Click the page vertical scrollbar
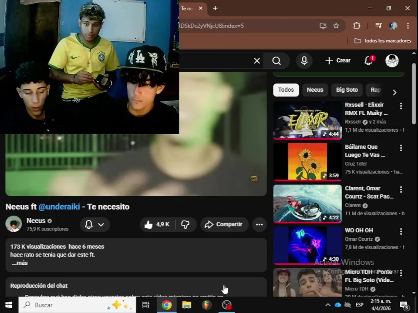Screen dimensions: 418x313 coord(414,93)
